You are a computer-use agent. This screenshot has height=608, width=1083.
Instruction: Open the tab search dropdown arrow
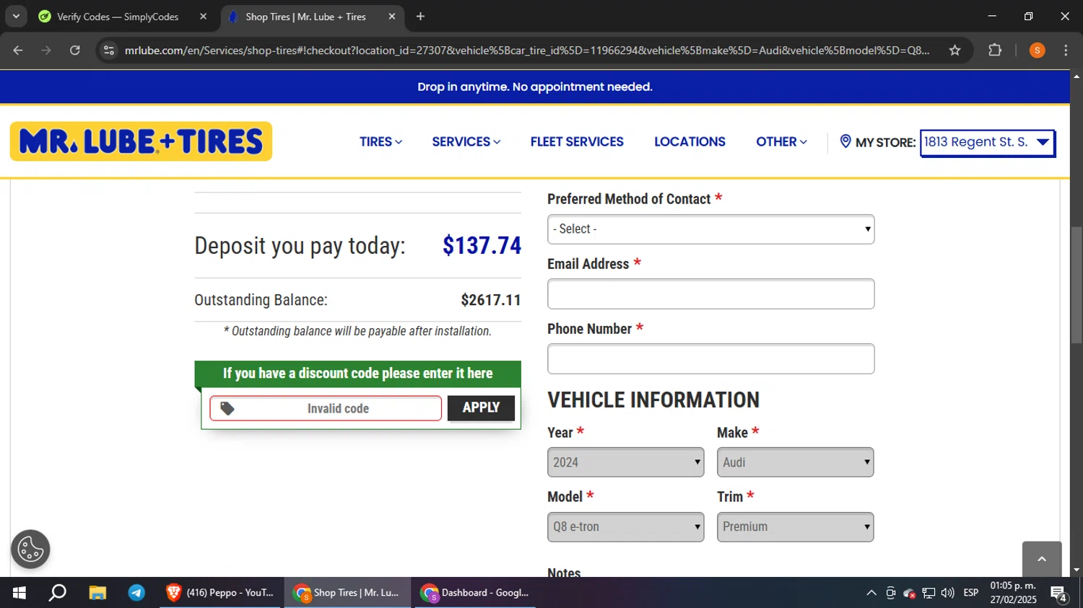tap(16, 17)
